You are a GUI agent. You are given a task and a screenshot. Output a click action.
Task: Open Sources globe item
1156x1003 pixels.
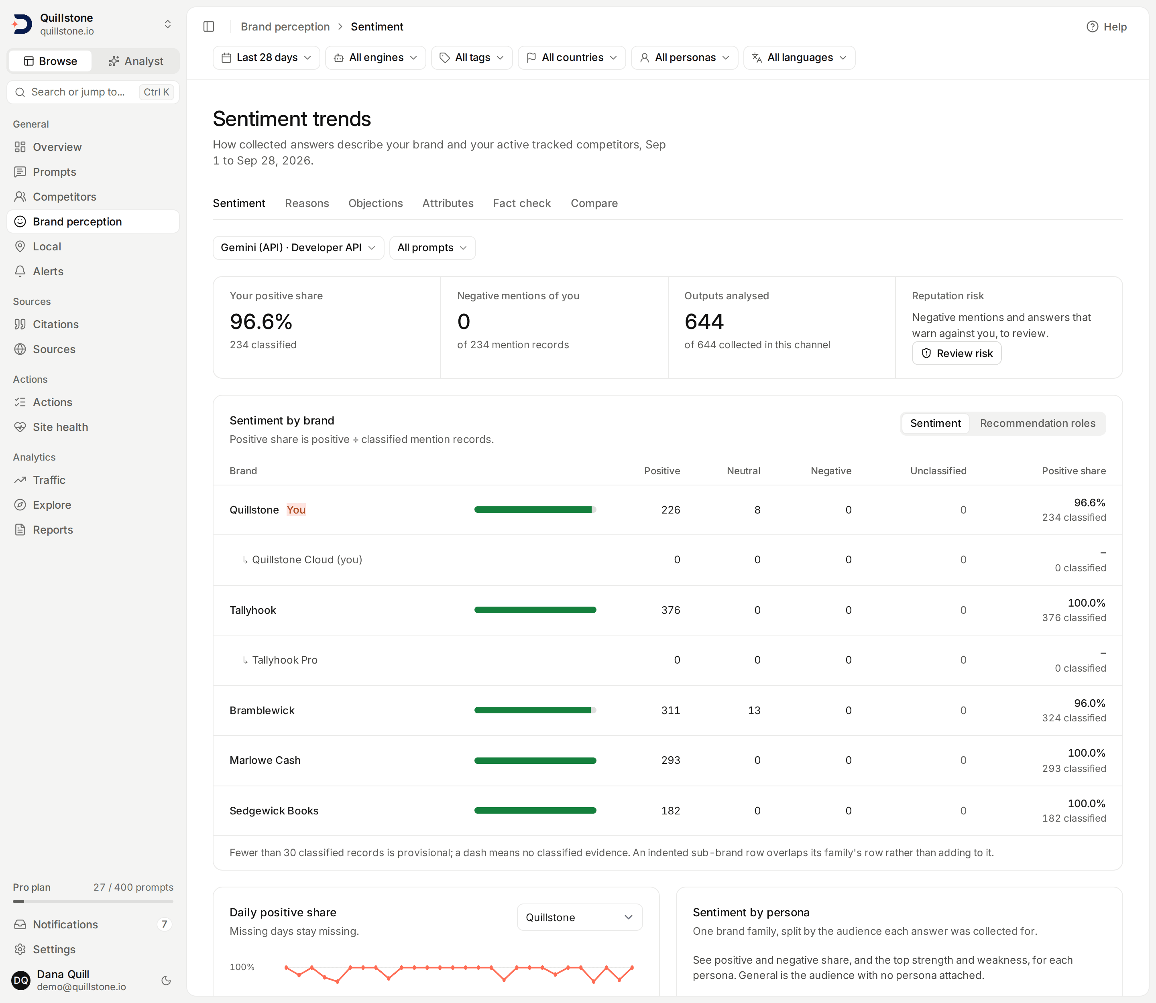[x=93, y=349]
